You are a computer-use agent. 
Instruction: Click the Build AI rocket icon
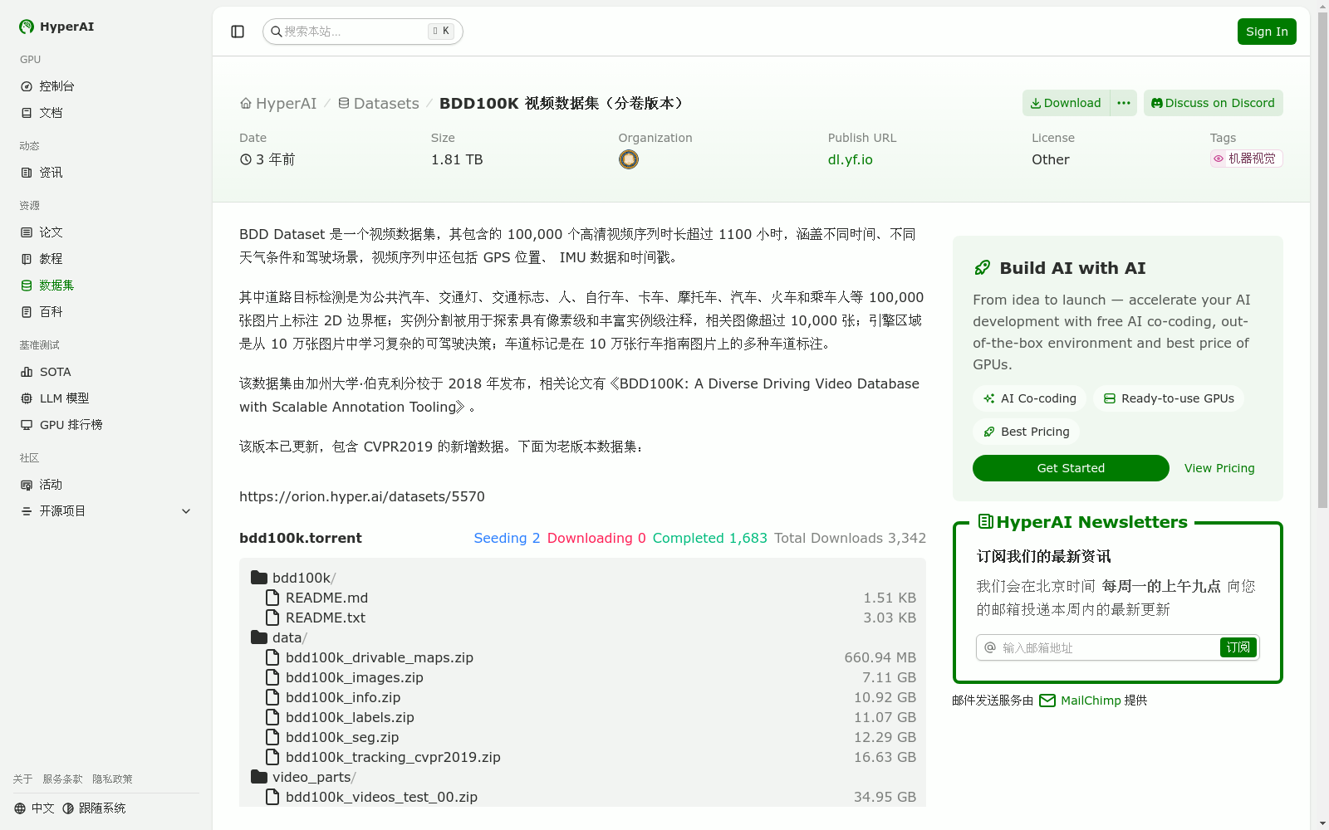pyautogui.click(x=983, y=268)
